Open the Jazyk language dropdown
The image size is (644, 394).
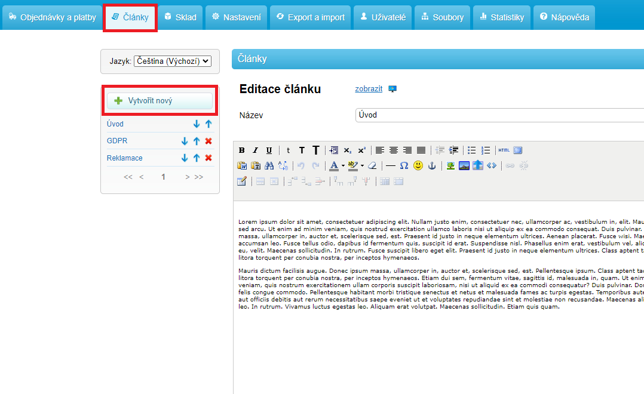173,61
